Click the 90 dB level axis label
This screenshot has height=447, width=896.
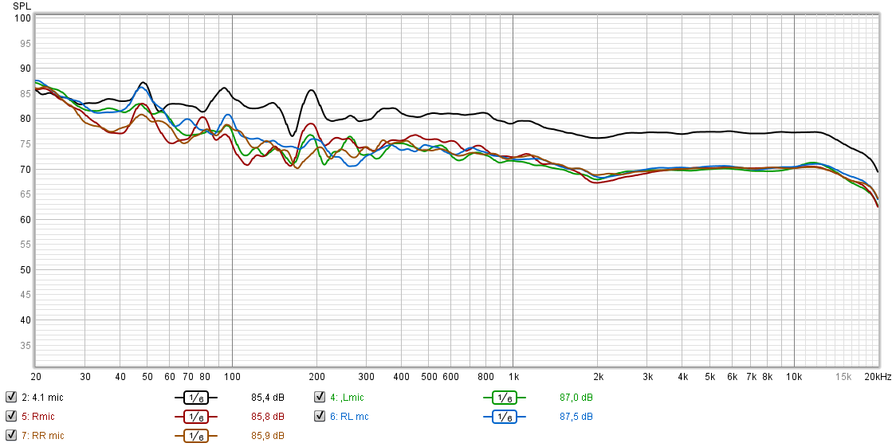pos(25,69)
